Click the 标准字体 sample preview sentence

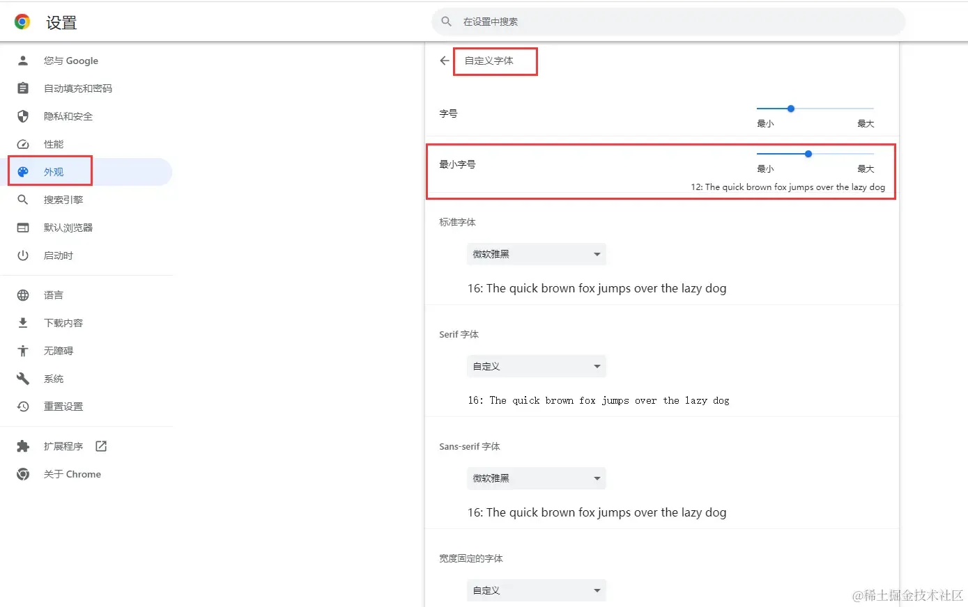point(597,288)
